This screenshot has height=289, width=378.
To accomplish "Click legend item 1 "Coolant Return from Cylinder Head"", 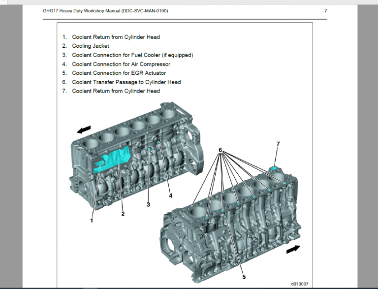I will point(116,37).
